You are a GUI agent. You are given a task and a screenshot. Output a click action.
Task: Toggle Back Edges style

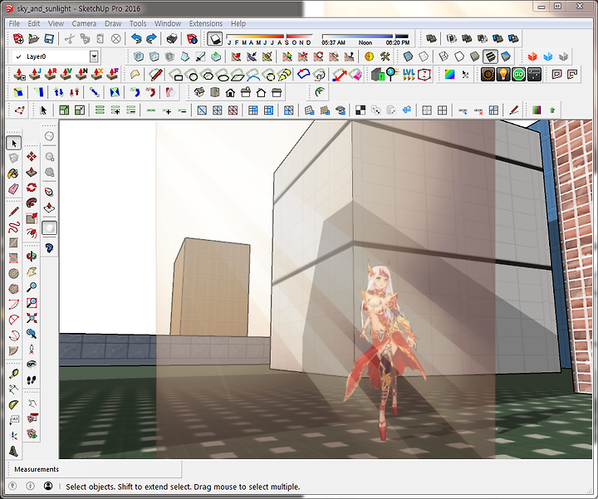[x=424, y=56]
